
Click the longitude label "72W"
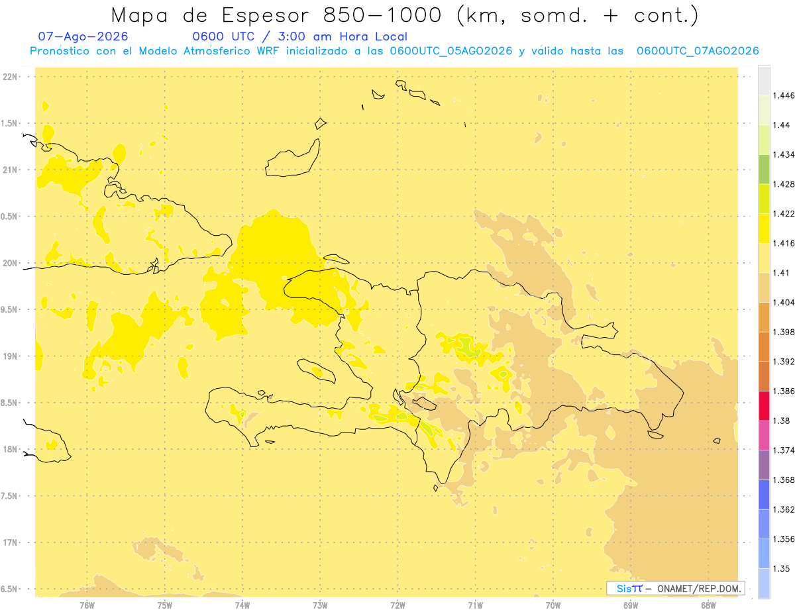tap(397, 605)
